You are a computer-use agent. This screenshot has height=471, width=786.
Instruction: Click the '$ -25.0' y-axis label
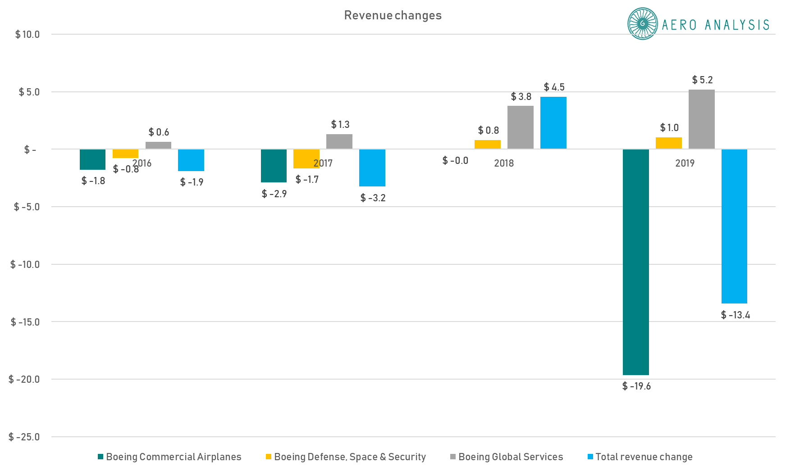24,437
